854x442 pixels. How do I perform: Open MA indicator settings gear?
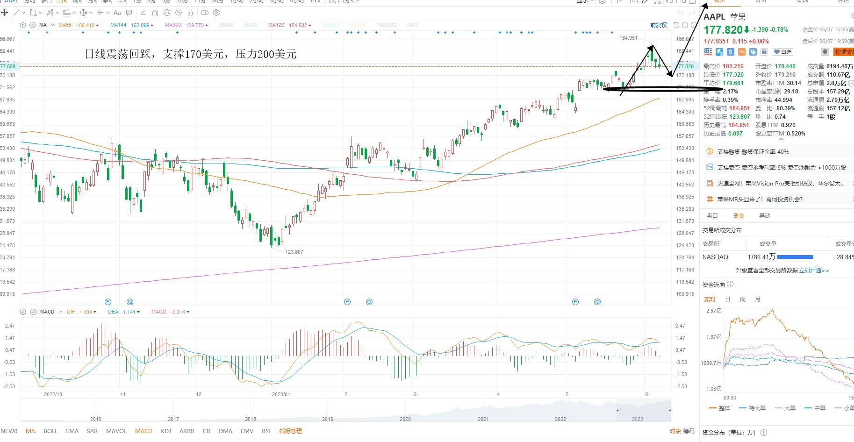pyautogui.click(x=23, y=25)
